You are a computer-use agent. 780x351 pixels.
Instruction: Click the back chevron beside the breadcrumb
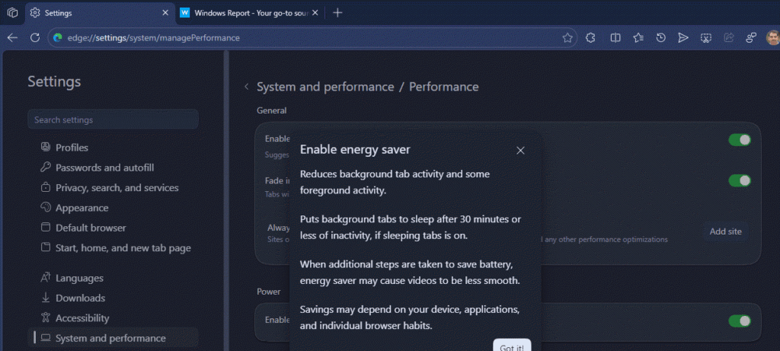coord(246,87)
